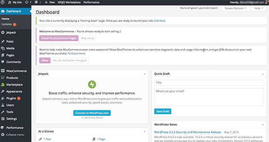Open the Screen Options dropdown

236,8
